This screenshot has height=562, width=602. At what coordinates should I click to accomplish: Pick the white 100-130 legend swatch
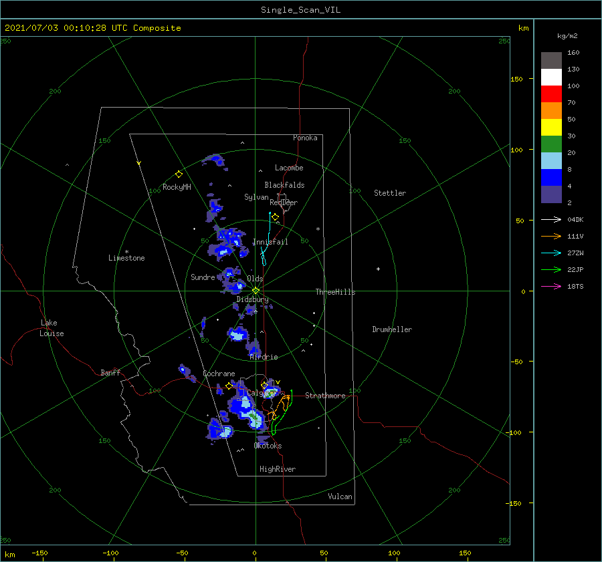(551, 78)
